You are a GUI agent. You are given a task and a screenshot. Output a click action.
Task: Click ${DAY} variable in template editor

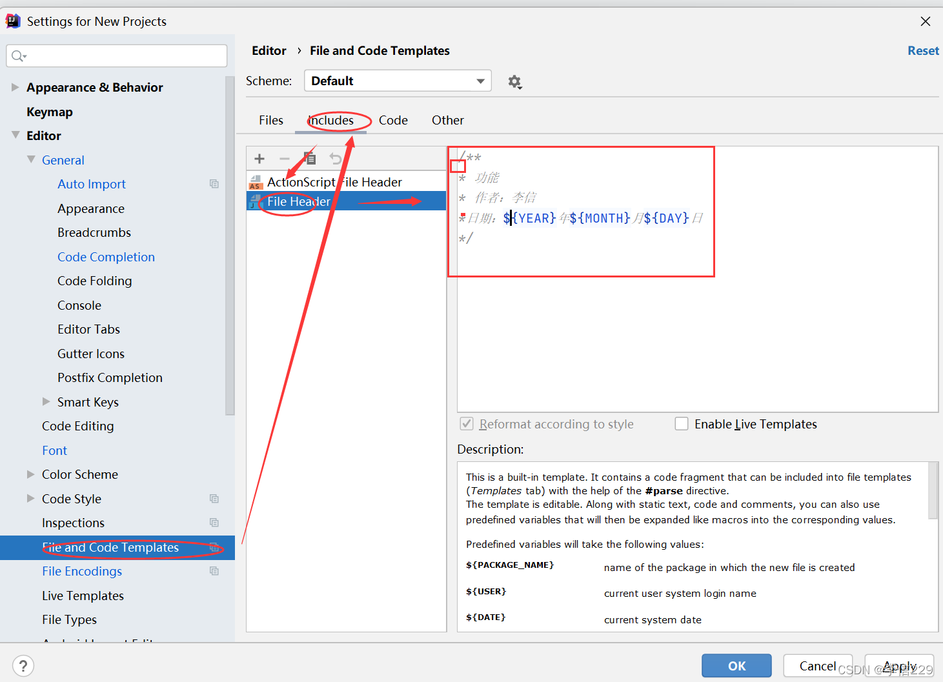tap(667, 218)
